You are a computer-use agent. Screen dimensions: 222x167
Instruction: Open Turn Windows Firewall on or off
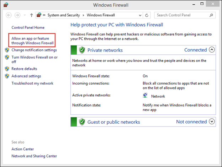[x=35, y=59]
